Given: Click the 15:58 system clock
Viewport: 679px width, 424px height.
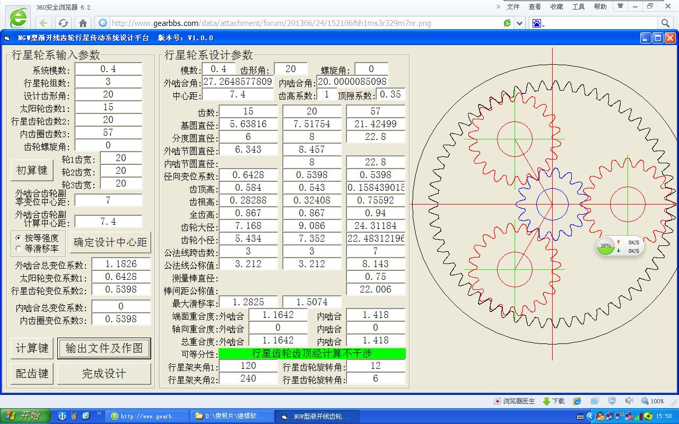Looking at the screenshot, I should pos(664,416).
